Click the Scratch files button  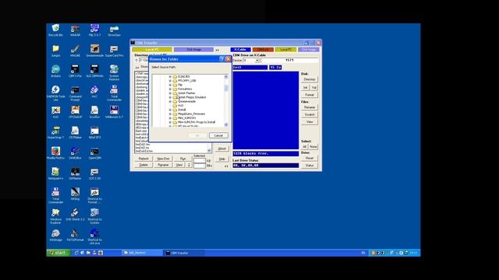pyautogui.click(x=310, y=114)
